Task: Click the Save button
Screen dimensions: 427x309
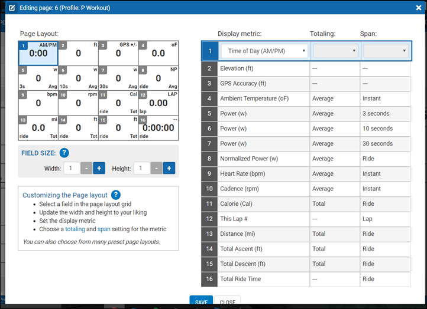Action: (201, 302)
